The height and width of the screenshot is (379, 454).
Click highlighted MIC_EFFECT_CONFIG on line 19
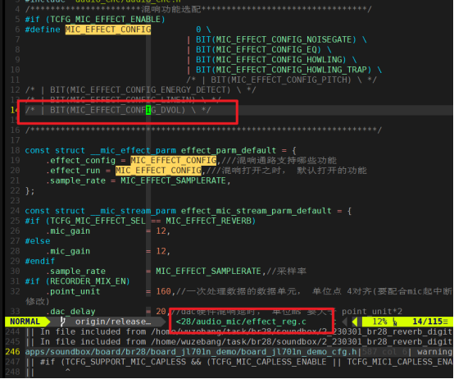tap(173, 161)
